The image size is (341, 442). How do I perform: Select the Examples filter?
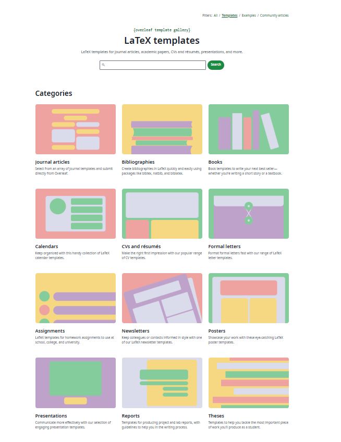(249, 16)
